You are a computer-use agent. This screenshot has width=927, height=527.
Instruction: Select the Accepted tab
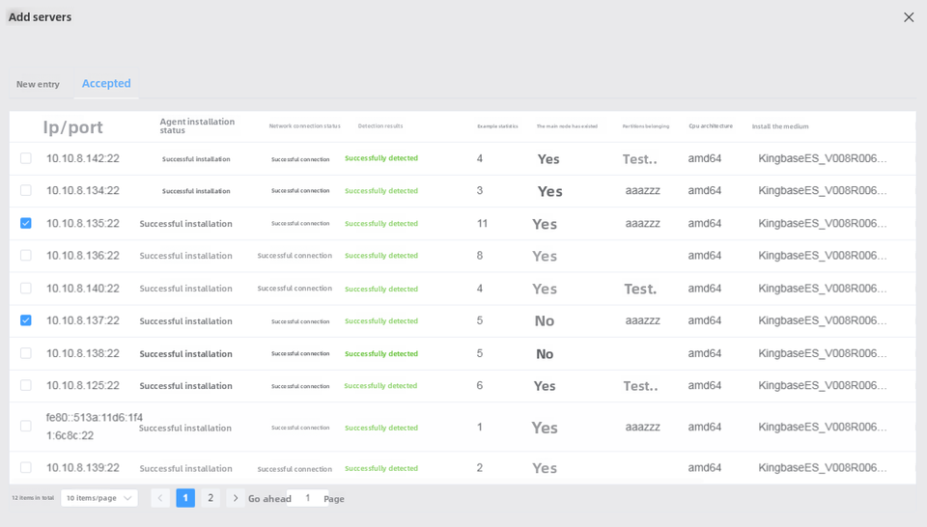[106, 84]
